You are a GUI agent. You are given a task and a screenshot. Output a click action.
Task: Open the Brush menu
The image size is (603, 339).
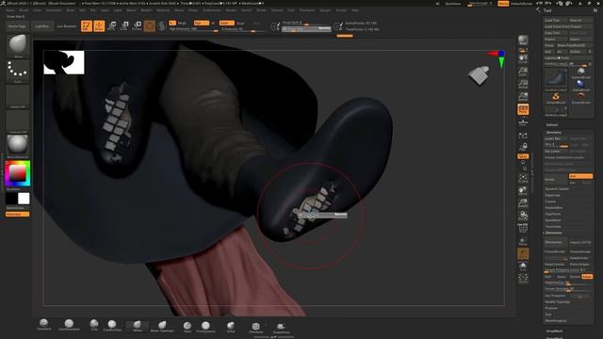click(x=24, y=10)
